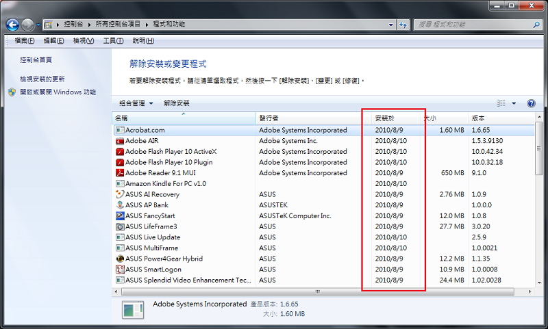Select the ASUS LifeFrame3 icon

click(x=120, y=227)
